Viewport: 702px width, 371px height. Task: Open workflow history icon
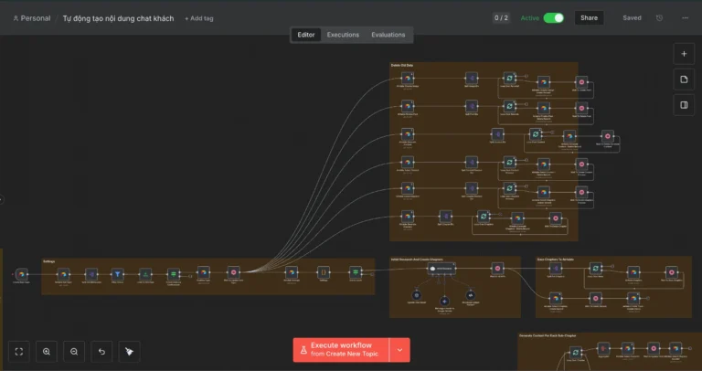660,17
